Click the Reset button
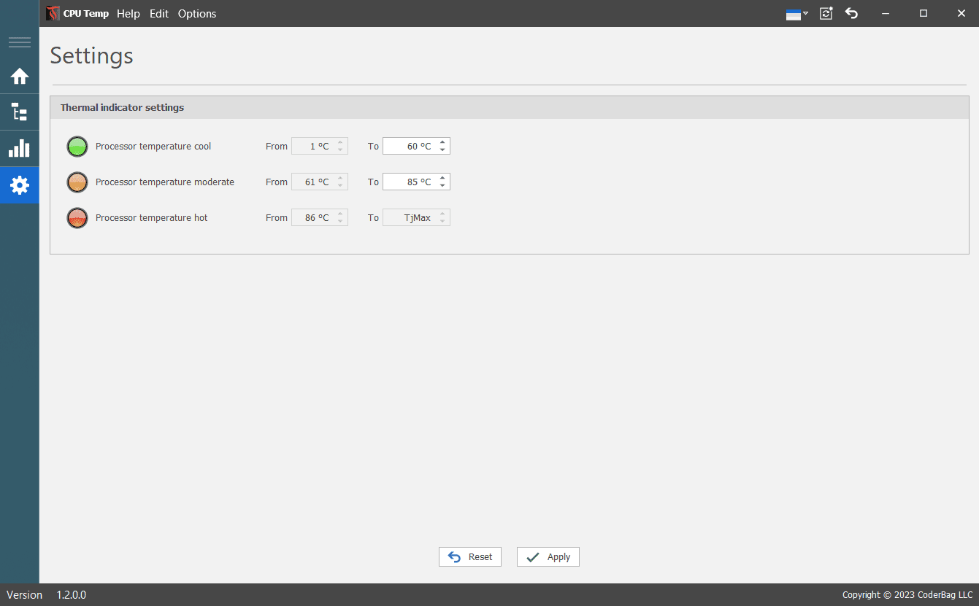Viewport: 979px width, 606px height. 470,556
